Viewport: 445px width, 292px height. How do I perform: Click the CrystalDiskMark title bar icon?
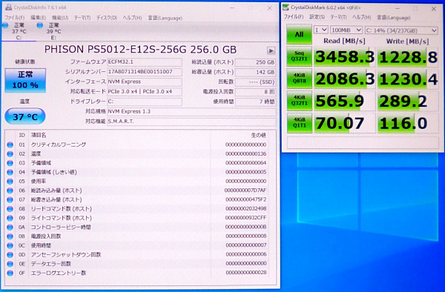(286, 7)
